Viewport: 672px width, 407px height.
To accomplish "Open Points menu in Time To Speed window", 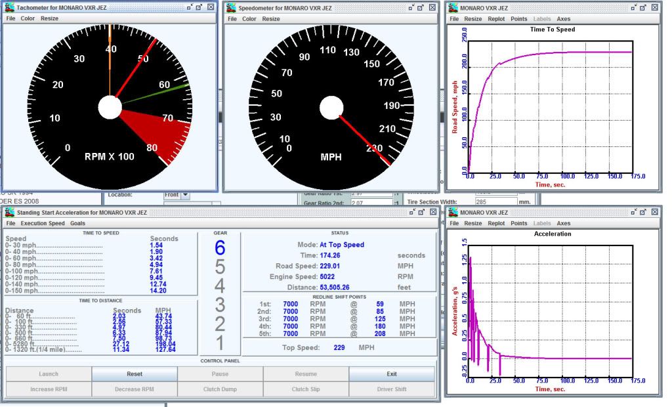I will point(518,19).
